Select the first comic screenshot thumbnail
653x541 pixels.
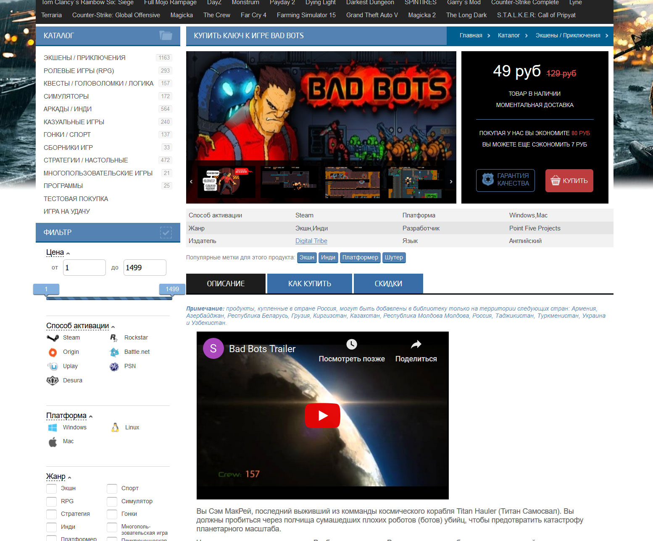[226, 182]
